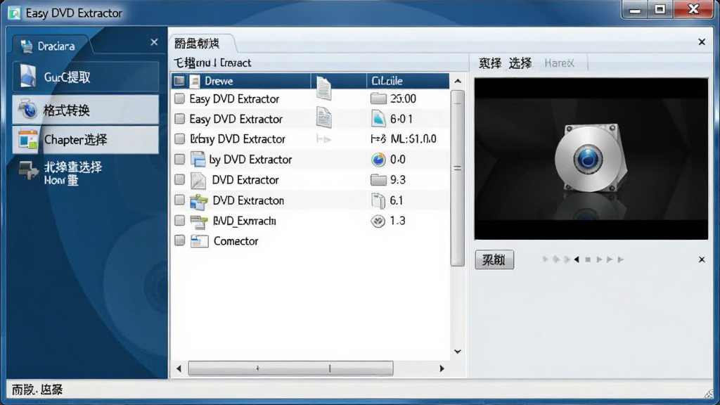
Task: Close the Draciara sidebar panel
Action: coord(154,42)
